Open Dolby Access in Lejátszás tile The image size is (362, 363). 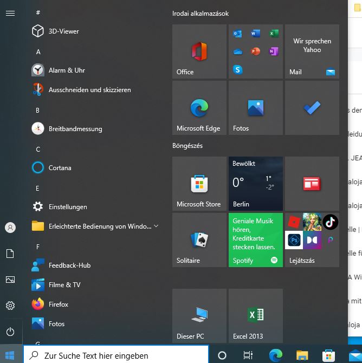(312, 240)
